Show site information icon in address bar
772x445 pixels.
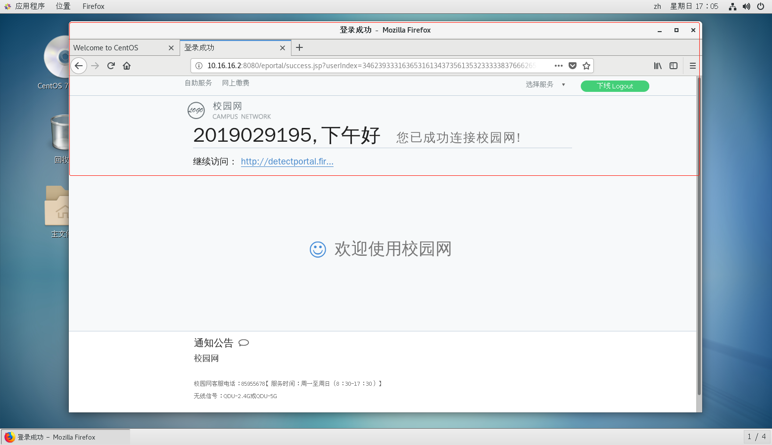(x=199, y=66)
